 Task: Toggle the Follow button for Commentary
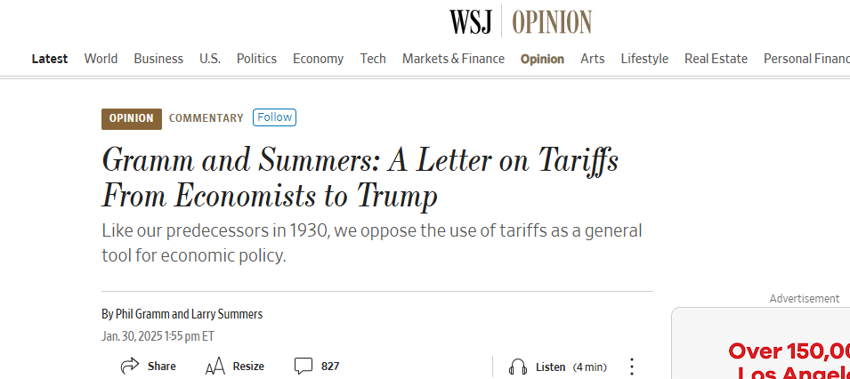(274, 117)
